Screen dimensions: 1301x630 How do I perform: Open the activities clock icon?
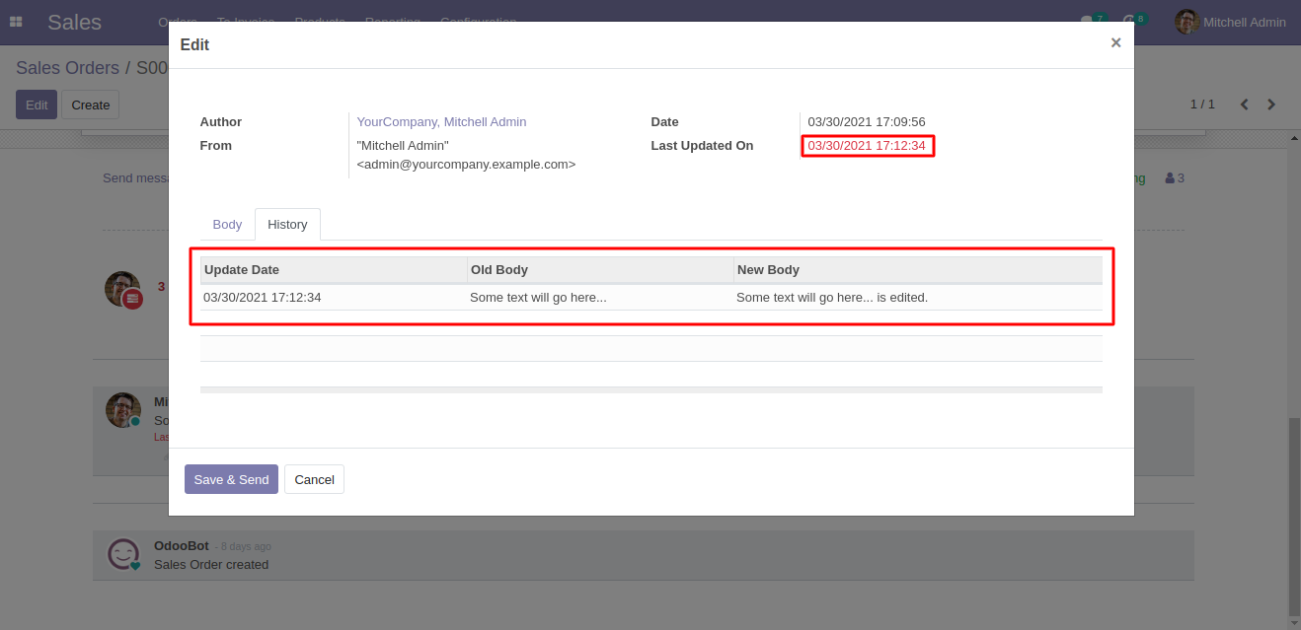[1128, 21]
